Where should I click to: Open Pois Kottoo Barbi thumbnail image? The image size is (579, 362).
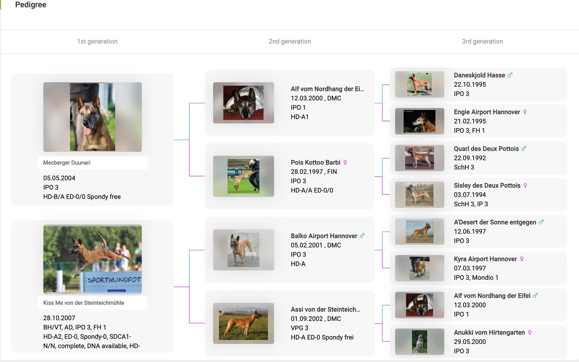point(244,176)
